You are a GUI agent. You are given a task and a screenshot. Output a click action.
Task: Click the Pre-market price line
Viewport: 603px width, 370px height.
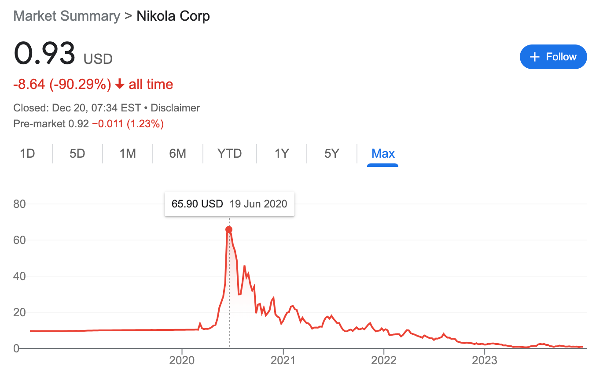88,124
